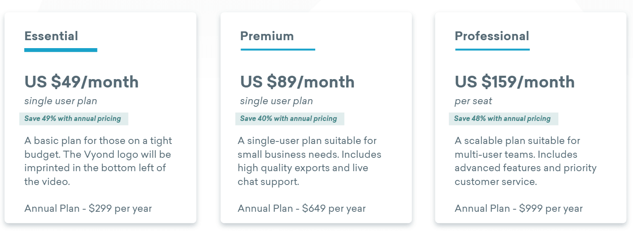The width and height of the screenshot is (633, 231).
Task: Select Annual Plan - $999 per year
Action: [x=519, y=208]
